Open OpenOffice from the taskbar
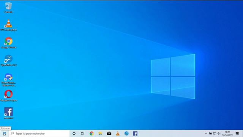This screenshot has height=137, width=243. tap(126, 134)
